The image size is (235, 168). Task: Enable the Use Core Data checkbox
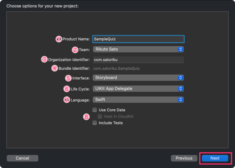94,110
